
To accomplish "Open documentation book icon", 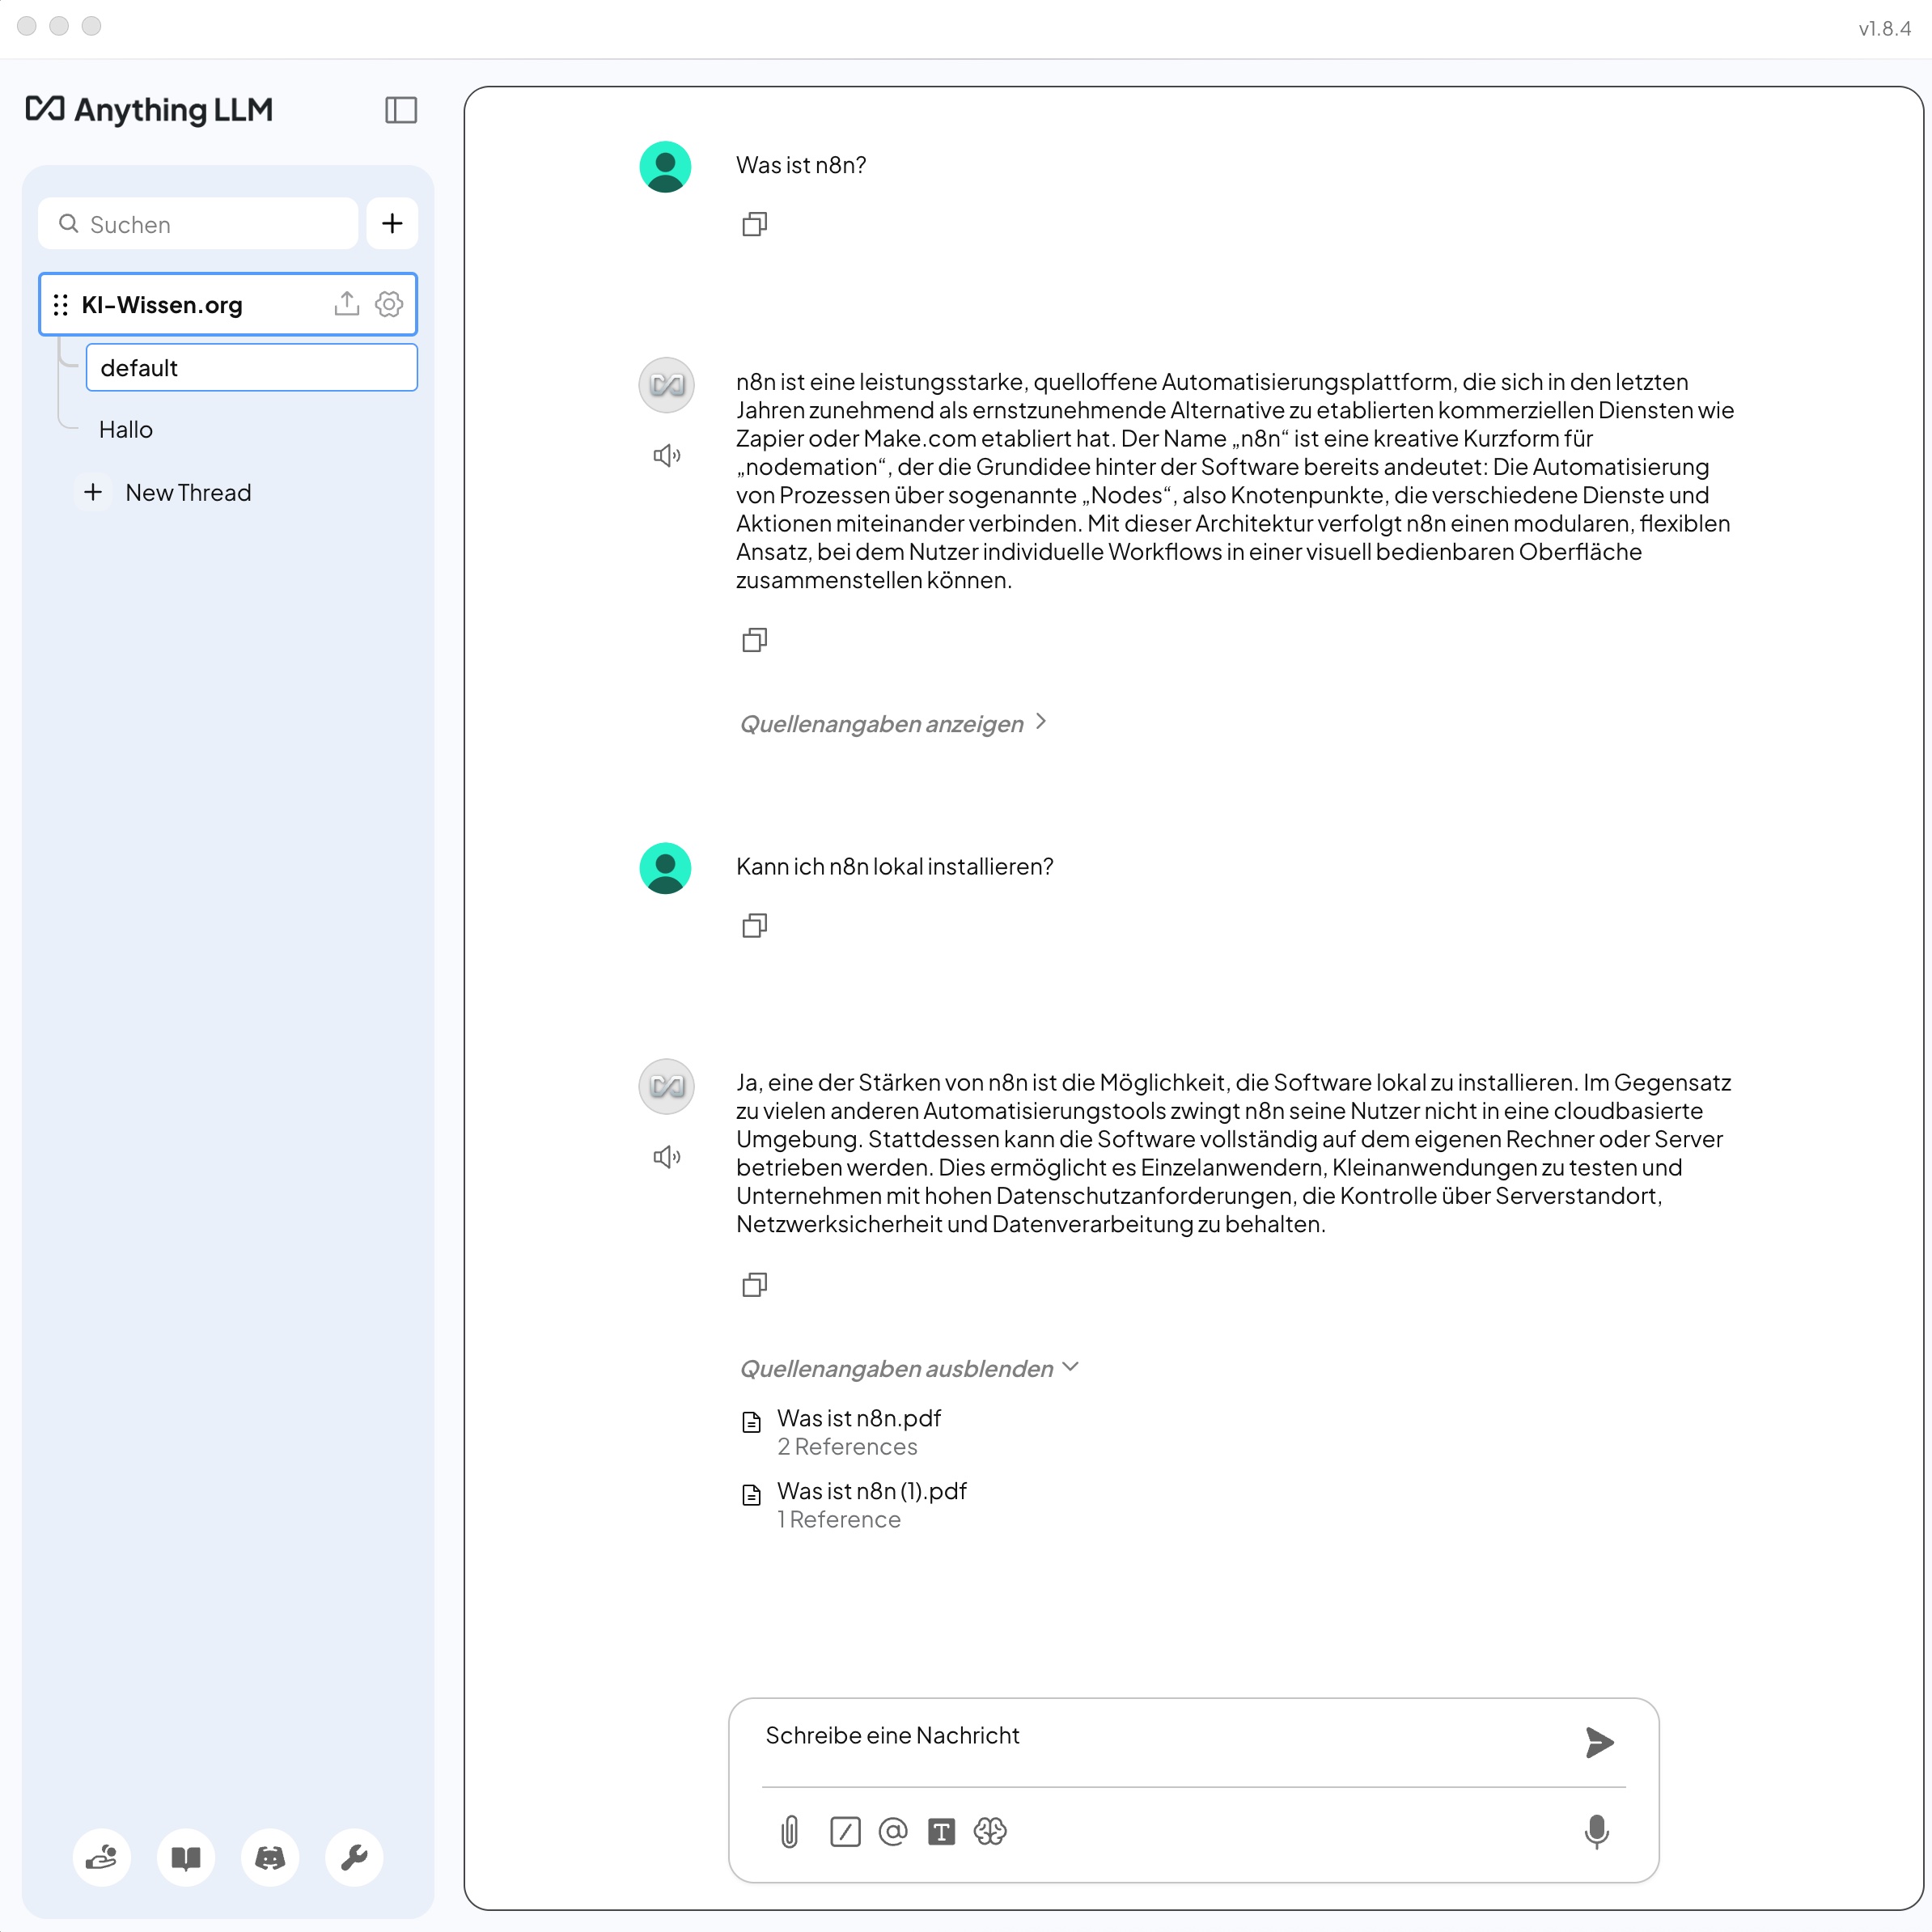I will (186, 1858).
